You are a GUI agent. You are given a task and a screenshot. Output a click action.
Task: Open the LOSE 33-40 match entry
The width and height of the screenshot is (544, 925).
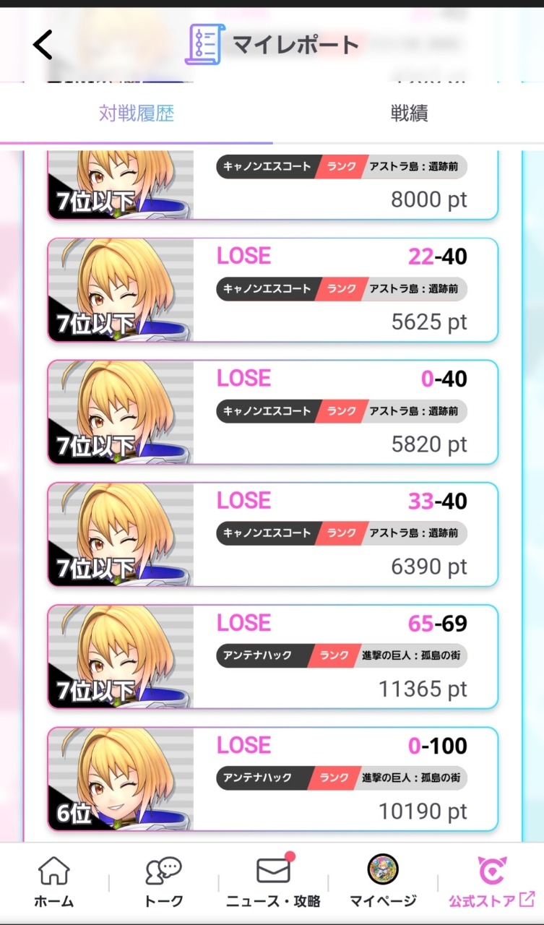(272, 534)
